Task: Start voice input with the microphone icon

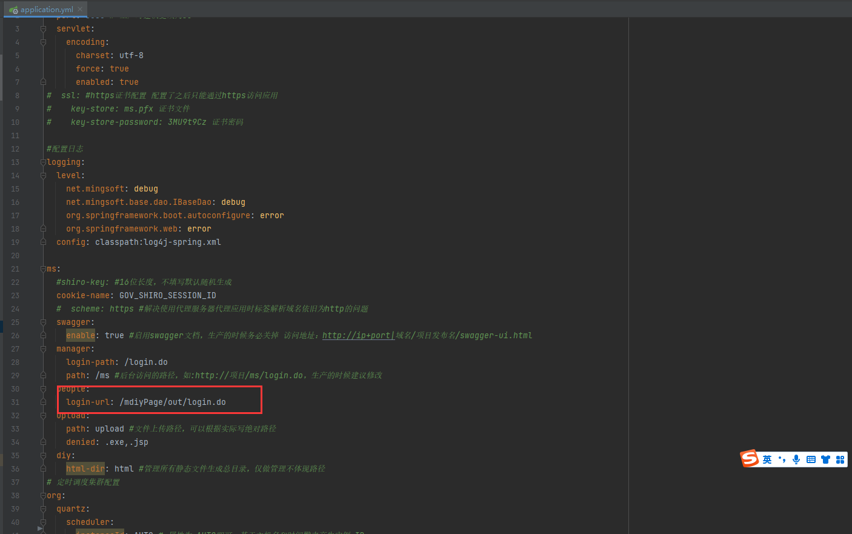Action: (796, 459)
